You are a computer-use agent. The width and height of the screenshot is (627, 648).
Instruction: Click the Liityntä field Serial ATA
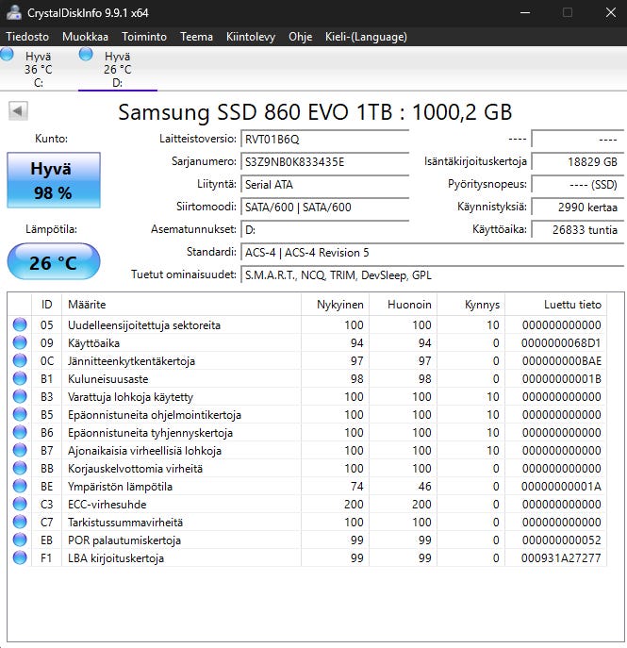[x=324, y=184]
